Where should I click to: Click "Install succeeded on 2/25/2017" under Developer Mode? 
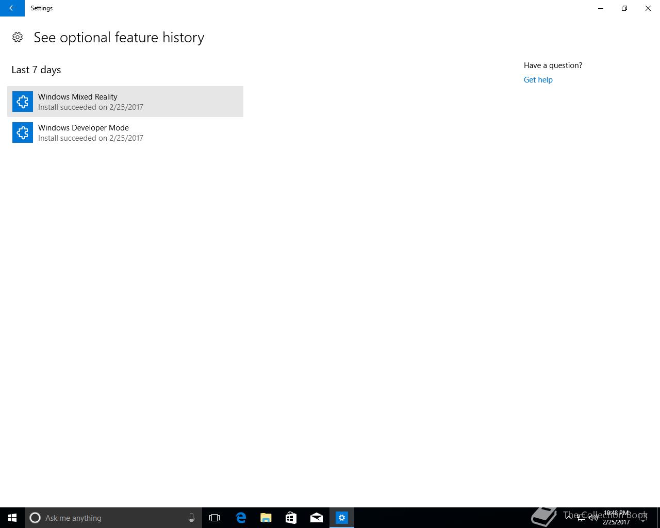click(91, 138)
